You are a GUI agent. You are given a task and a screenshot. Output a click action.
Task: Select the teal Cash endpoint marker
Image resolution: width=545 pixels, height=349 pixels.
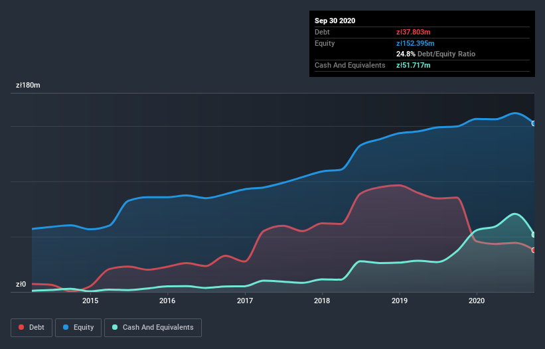534,235
